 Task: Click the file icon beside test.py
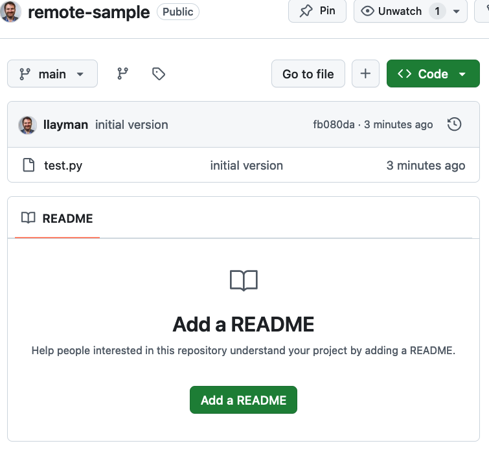(28, 165)
